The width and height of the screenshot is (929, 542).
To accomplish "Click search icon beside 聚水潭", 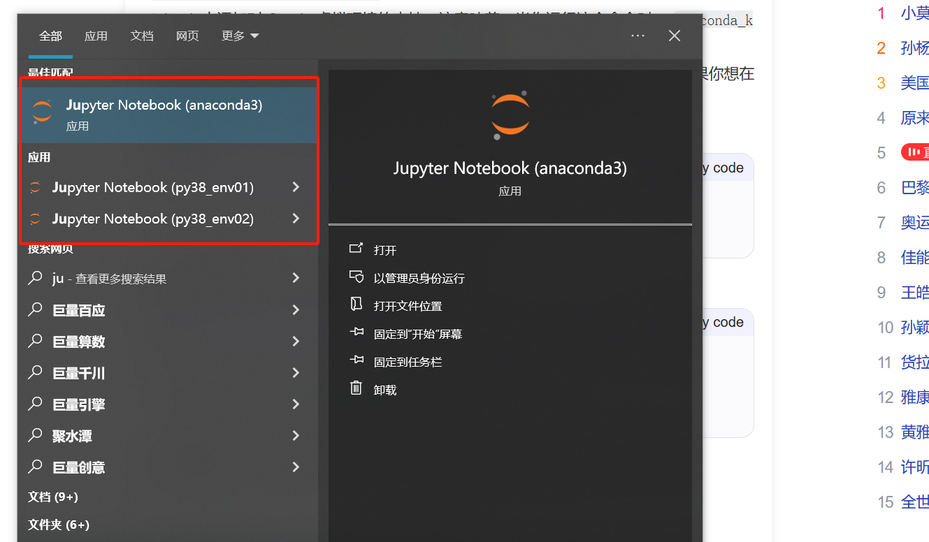I will pos(35,435).
